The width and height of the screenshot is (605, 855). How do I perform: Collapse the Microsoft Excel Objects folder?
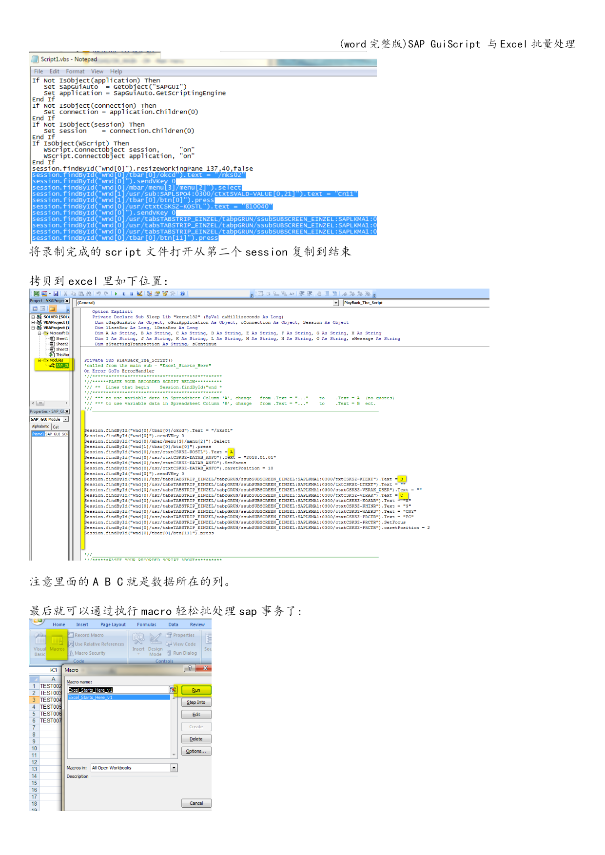[39, 333]
